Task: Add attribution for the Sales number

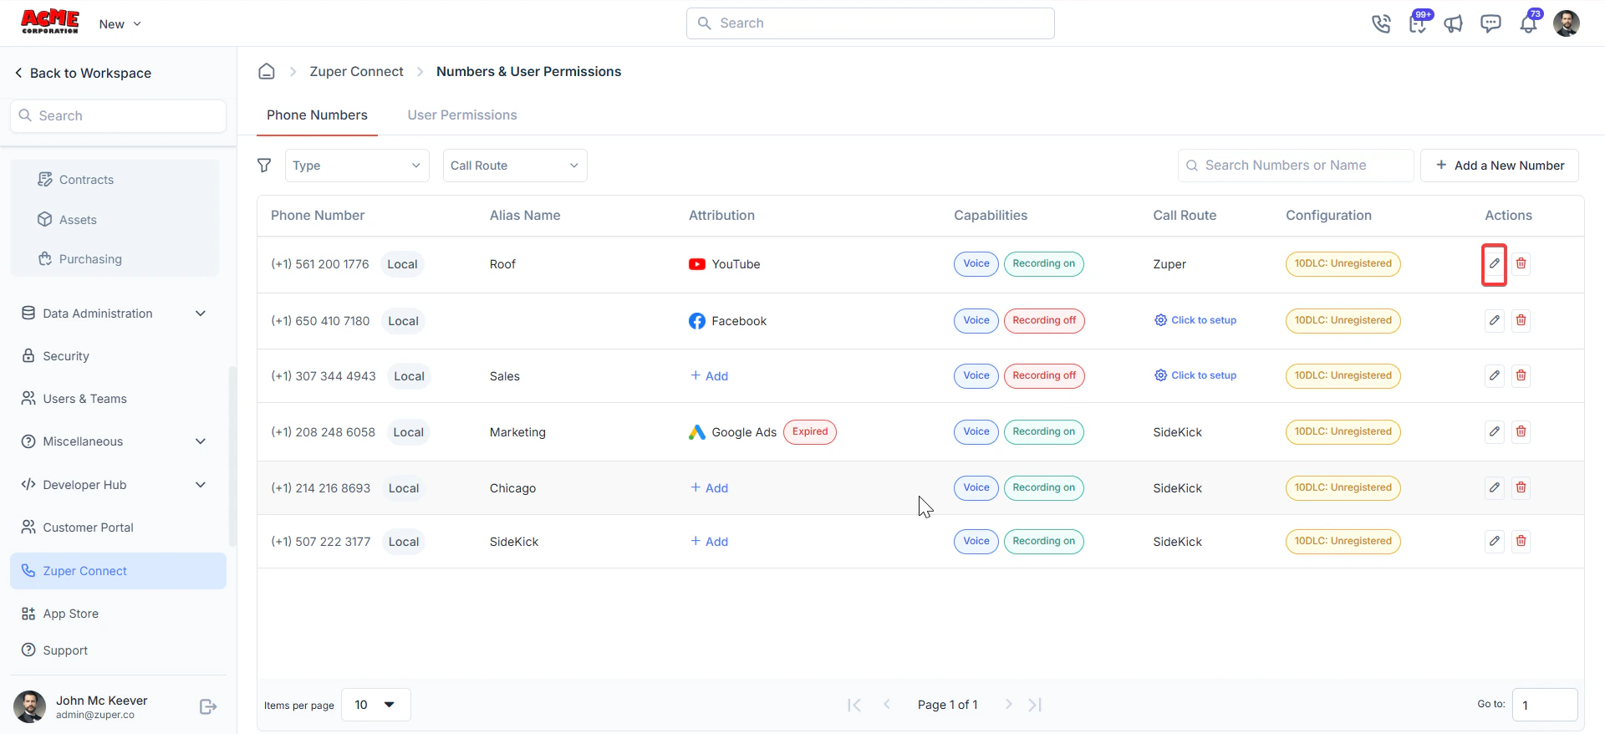Action: point(709,376)
